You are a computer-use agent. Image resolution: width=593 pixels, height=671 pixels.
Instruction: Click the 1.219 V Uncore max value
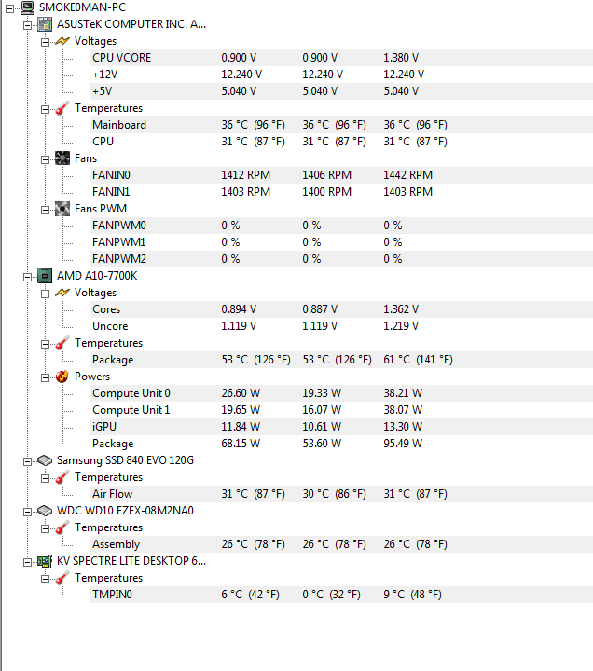tap(401, 326)
